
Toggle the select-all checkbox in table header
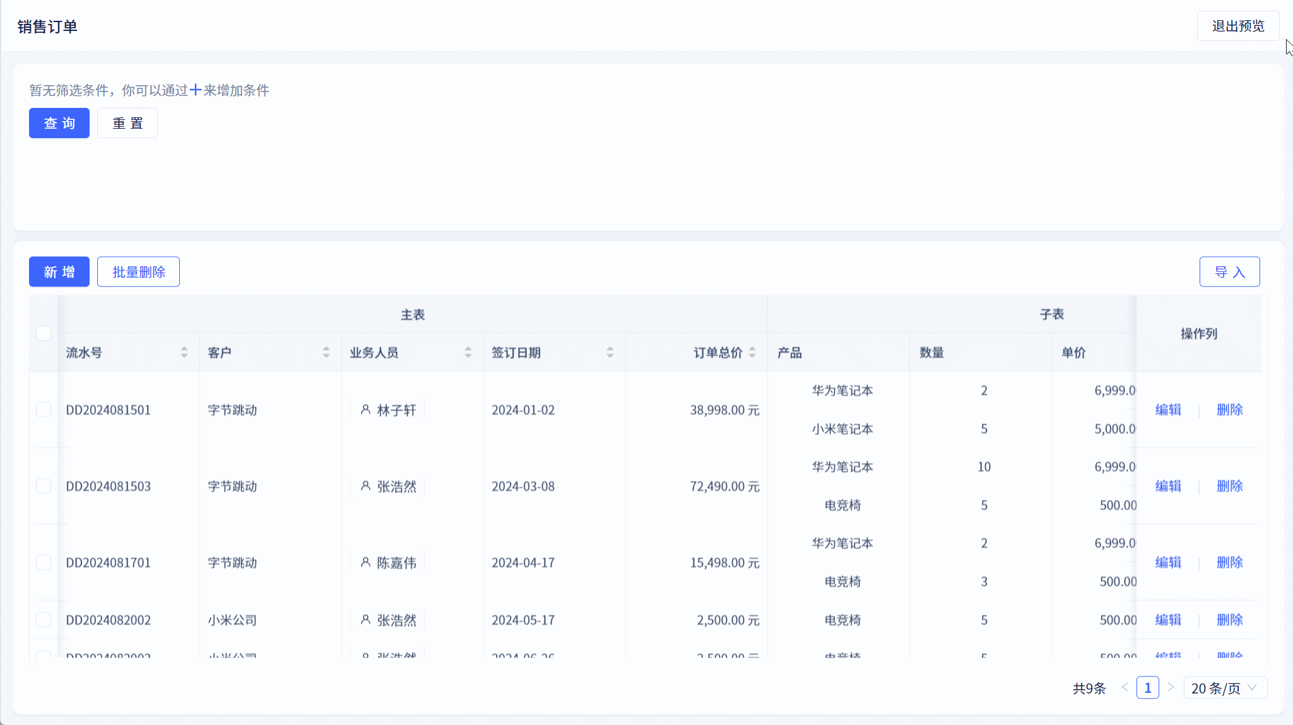[x=44, y=333]
